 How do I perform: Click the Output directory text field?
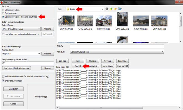tap(28, 63)
